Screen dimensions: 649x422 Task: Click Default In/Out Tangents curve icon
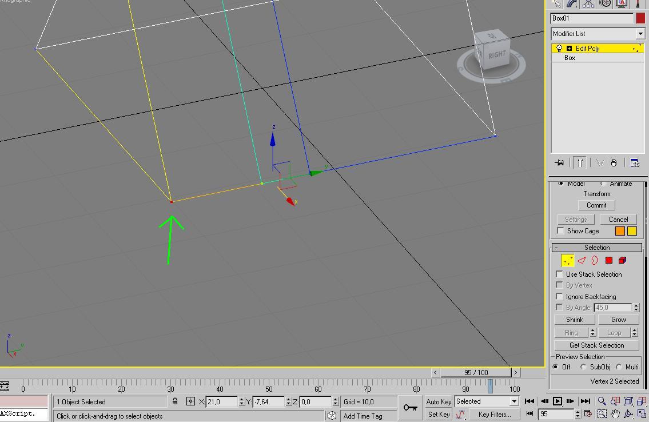tap(460, 414)
